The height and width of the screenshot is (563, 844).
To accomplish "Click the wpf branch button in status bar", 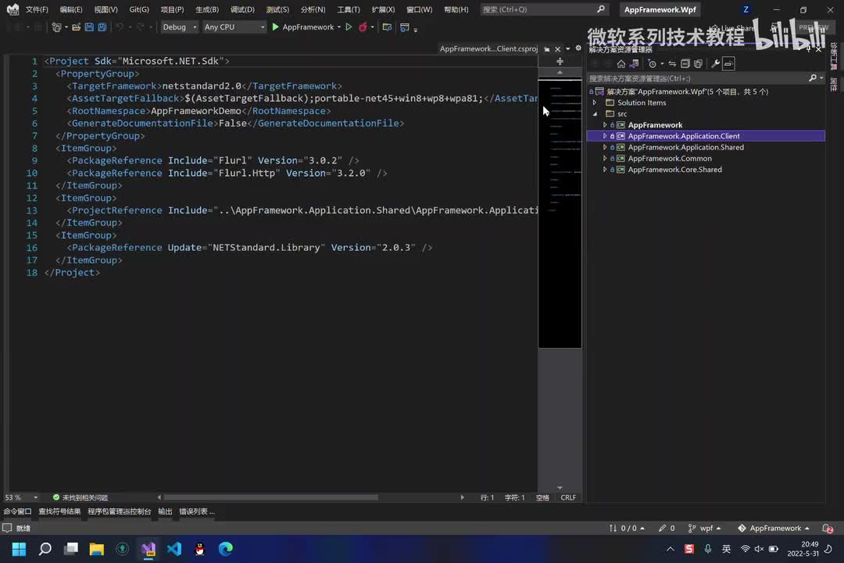I will point(704,528).
